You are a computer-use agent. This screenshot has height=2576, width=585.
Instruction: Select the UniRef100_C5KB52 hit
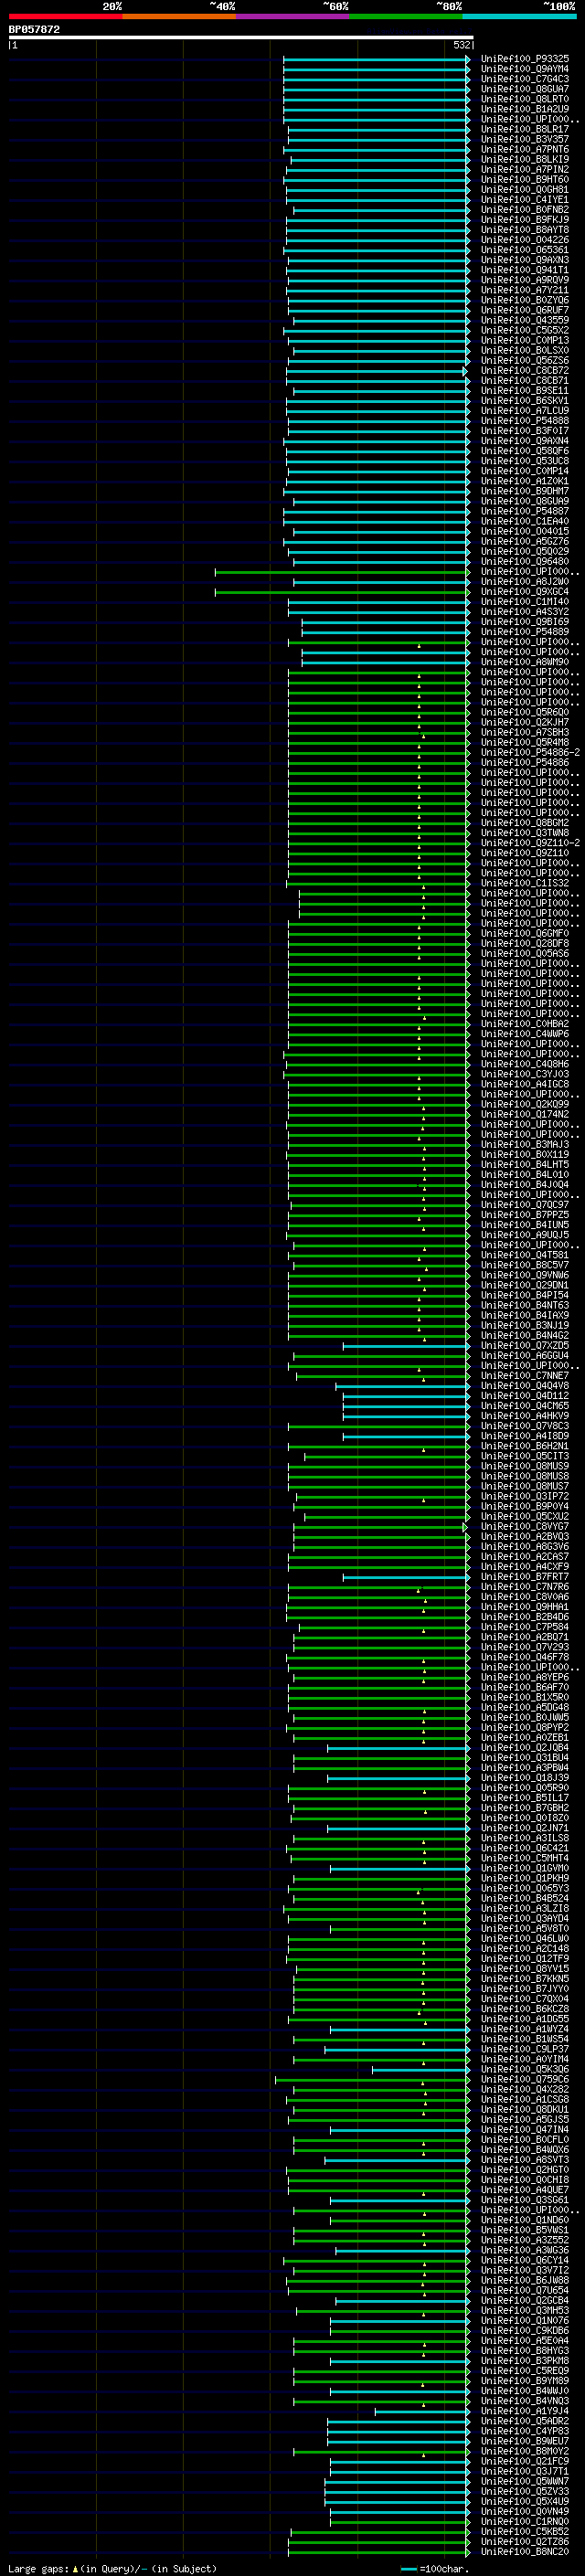(x=525, y=2531)
